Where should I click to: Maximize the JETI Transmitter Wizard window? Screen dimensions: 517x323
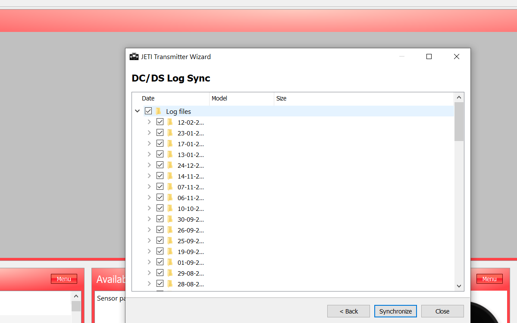[429, 56]
